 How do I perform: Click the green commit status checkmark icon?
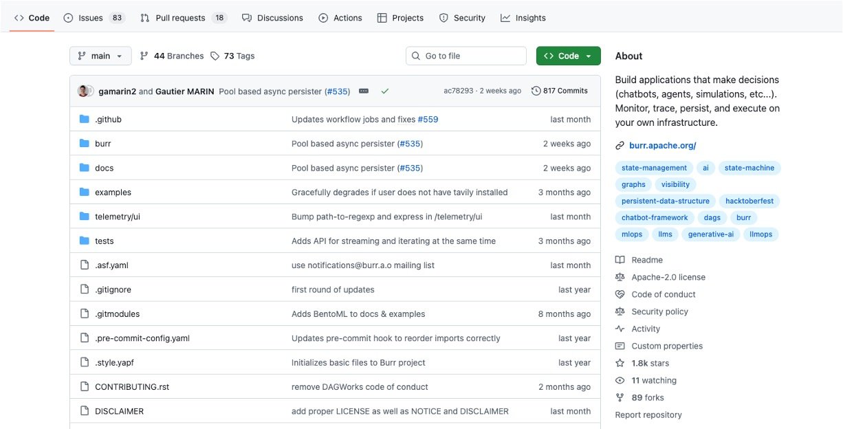[385, 91]
